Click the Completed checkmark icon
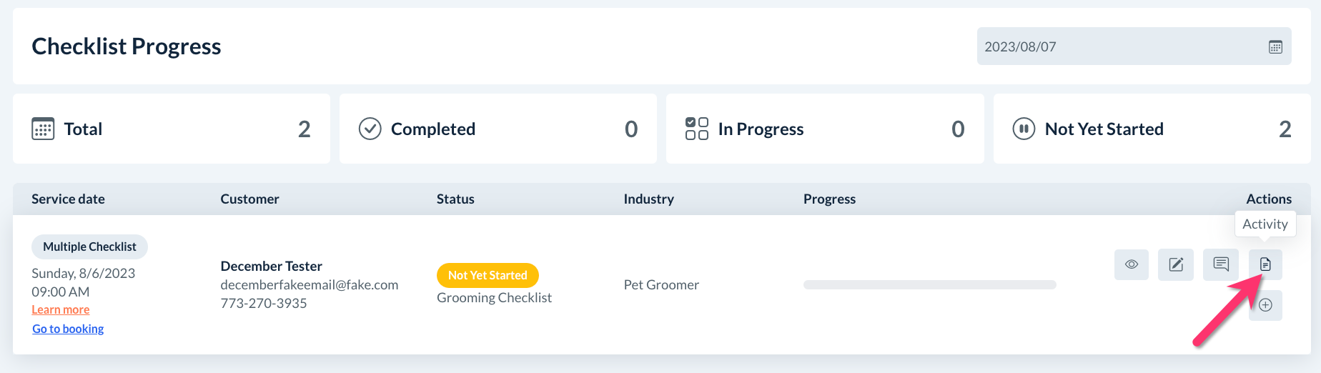The height and width of the screenshot is (373, 1321). tap(370, 129)
